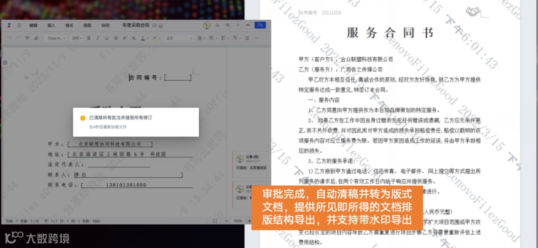Click the orange warning icon in the notification

83,118
